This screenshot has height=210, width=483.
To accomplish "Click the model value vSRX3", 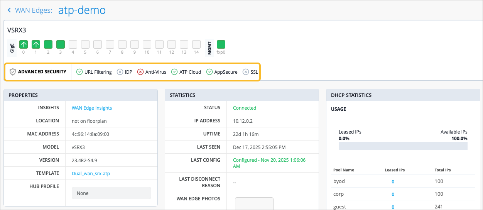I will tap(78, 147).
